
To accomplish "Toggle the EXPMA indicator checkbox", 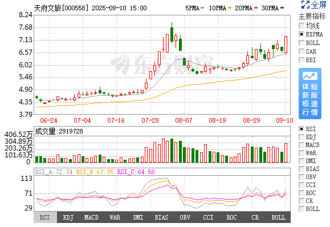I will pos(302,34).
